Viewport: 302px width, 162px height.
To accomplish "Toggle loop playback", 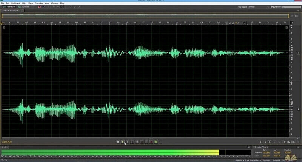I will click(x=156, y=142).
